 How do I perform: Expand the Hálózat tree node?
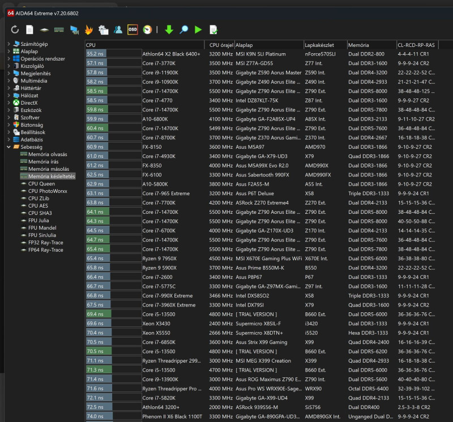pyautogui.click(x=8, y=95)
